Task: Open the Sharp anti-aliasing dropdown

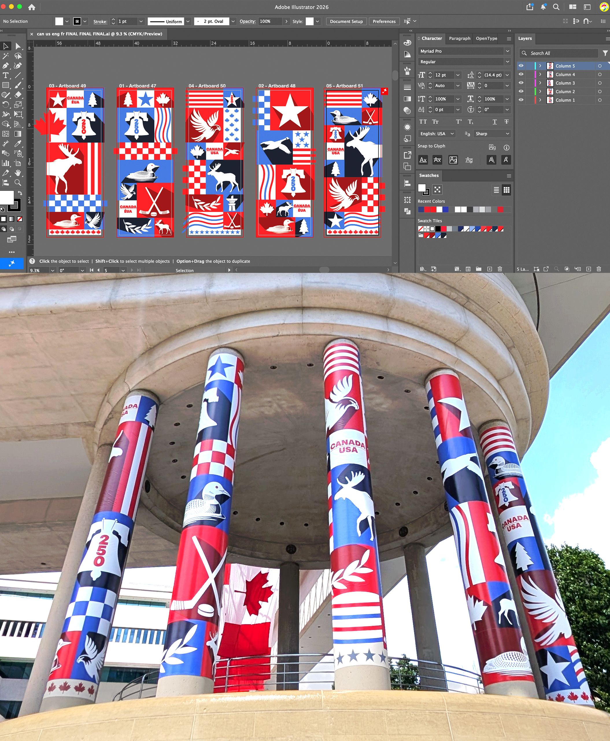Action: coord(492,134)
